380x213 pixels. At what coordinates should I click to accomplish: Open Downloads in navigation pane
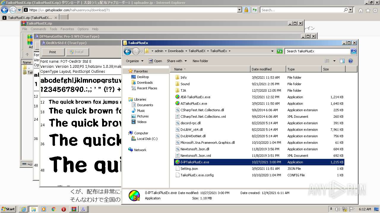click(145, 83)
